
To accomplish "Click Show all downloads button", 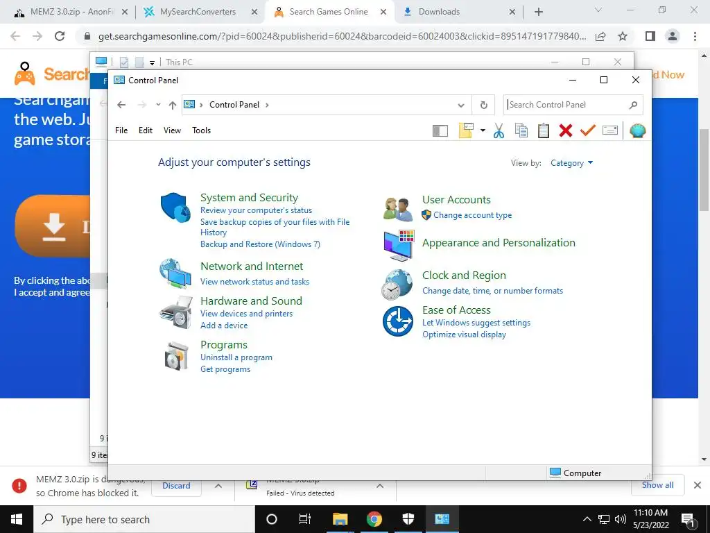I will tap(657, 485).
